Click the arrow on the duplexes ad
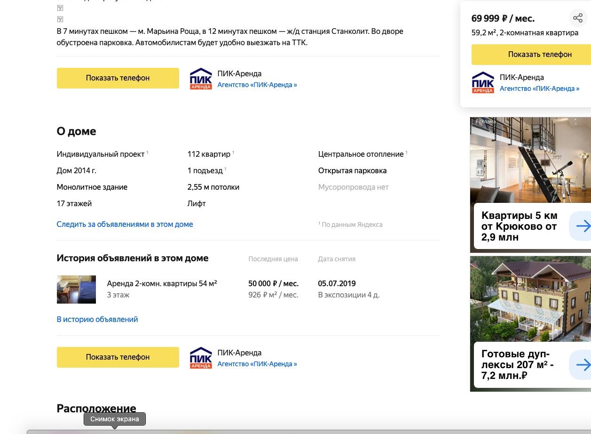Viewport: 591px width, 434px height. [x=583, y=365]
